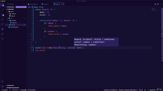Click 'class' keyword on line 1

point(38,10)
